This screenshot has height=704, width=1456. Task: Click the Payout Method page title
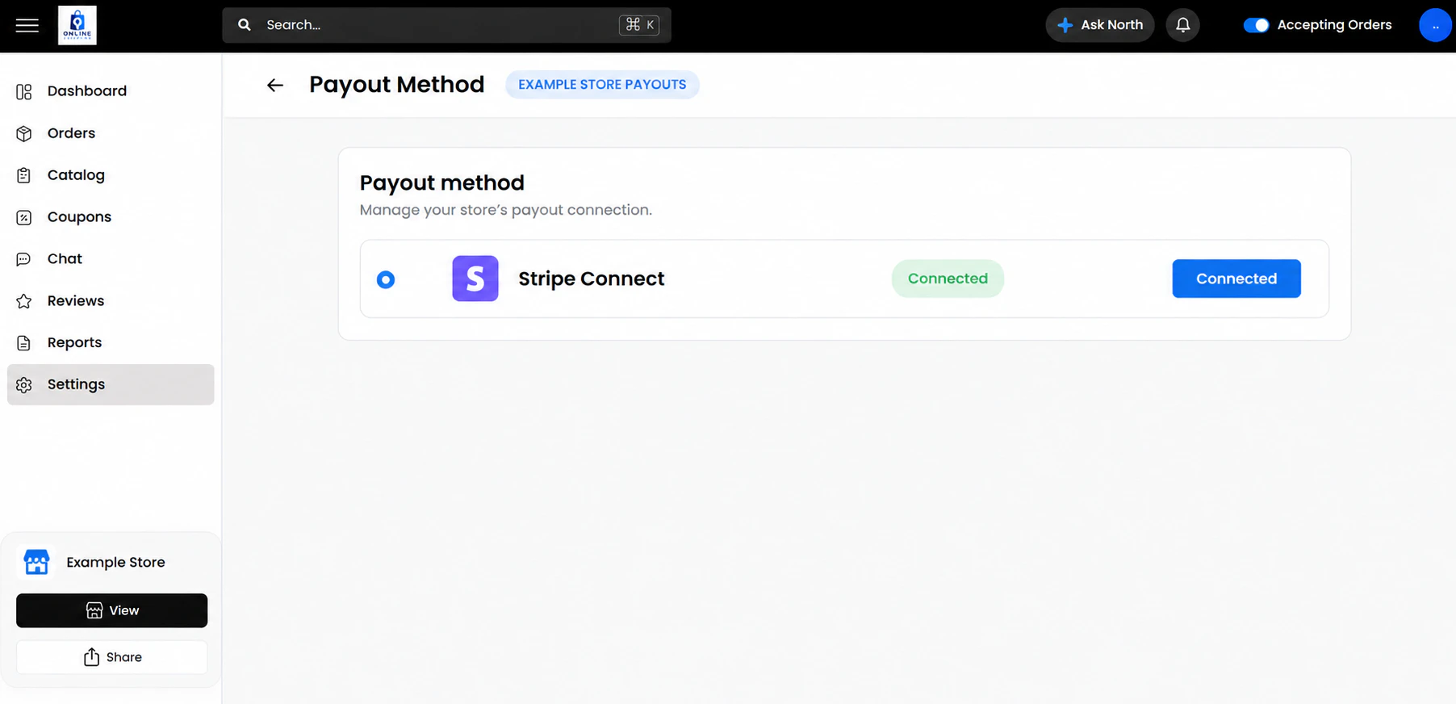pos(397,84)
